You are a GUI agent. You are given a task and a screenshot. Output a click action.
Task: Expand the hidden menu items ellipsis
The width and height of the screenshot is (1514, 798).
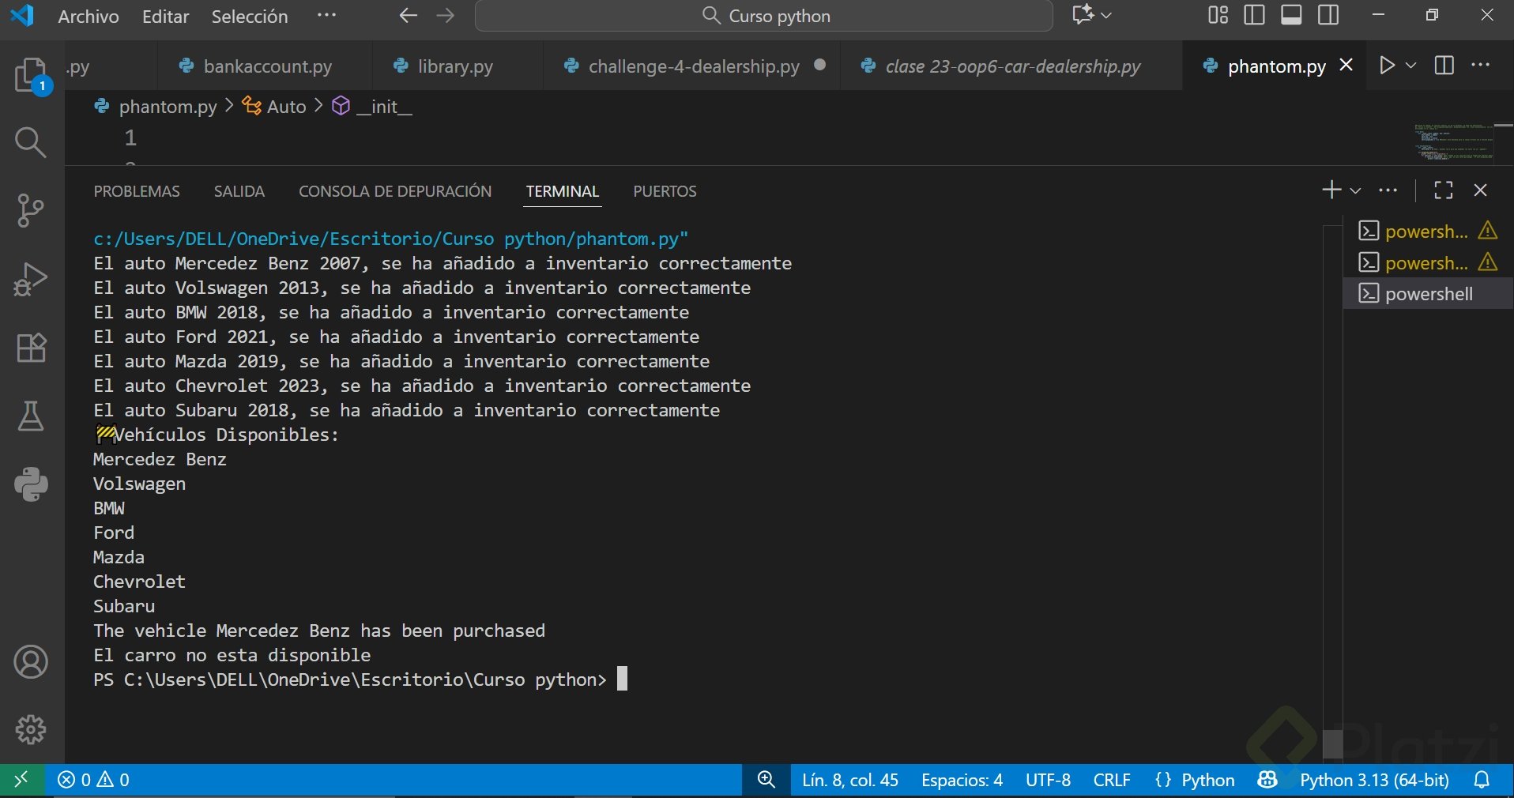coord(326,16)
